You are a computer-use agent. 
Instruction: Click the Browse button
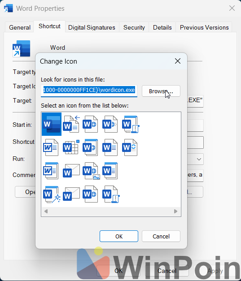(161, 91)
